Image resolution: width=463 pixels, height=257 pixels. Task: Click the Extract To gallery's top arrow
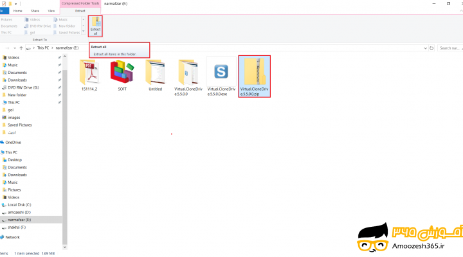point(83,19)
